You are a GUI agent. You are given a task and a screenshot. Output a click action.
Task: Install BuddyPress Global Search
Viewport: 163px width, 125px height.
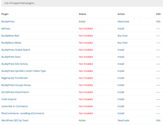[121, 50]
